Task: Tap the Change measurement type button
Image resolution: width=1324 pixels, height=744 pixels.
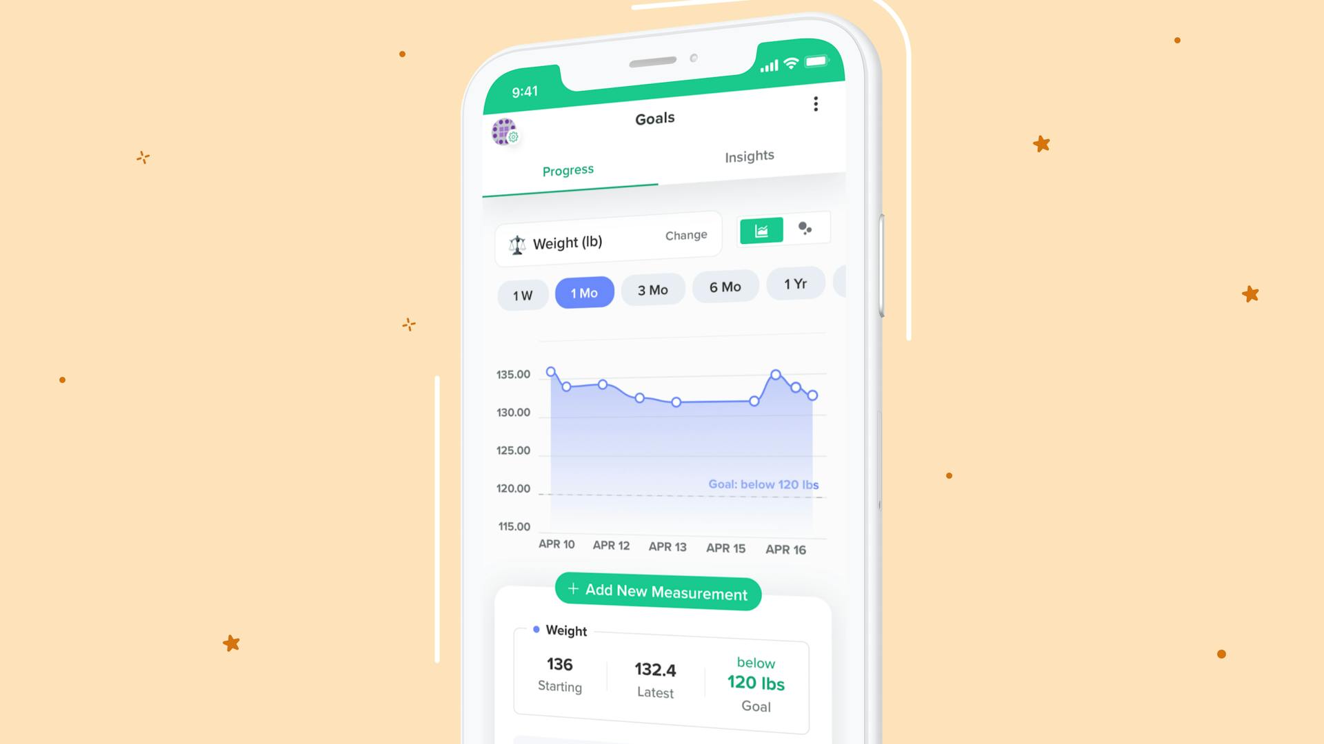Action: pos(685,236)
